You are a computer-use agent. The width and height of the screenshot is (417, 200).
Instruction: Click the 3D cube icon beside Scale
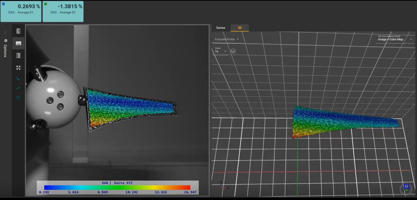[x=234, y=51]
